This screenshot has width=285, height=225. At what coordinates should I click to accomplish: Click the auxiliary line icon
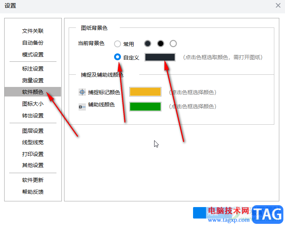(82, 107)
